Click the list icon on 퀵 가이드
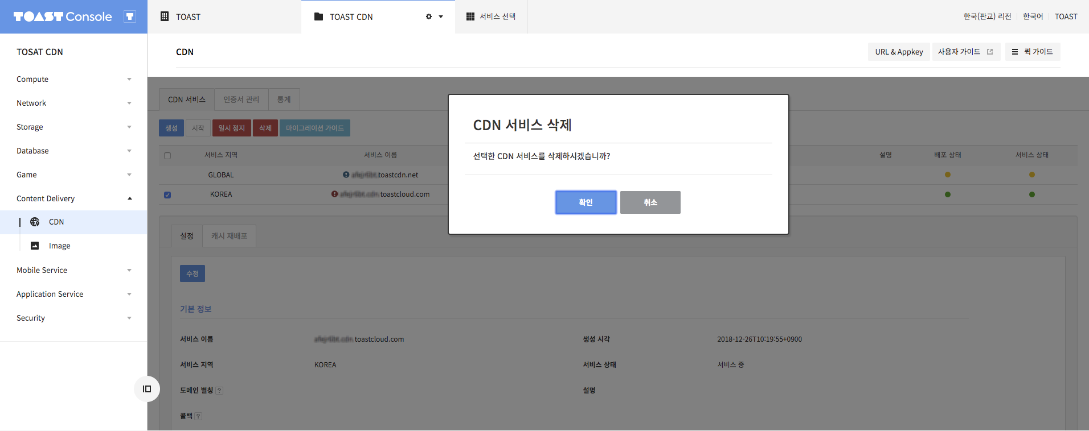 tap(1015, 52)
